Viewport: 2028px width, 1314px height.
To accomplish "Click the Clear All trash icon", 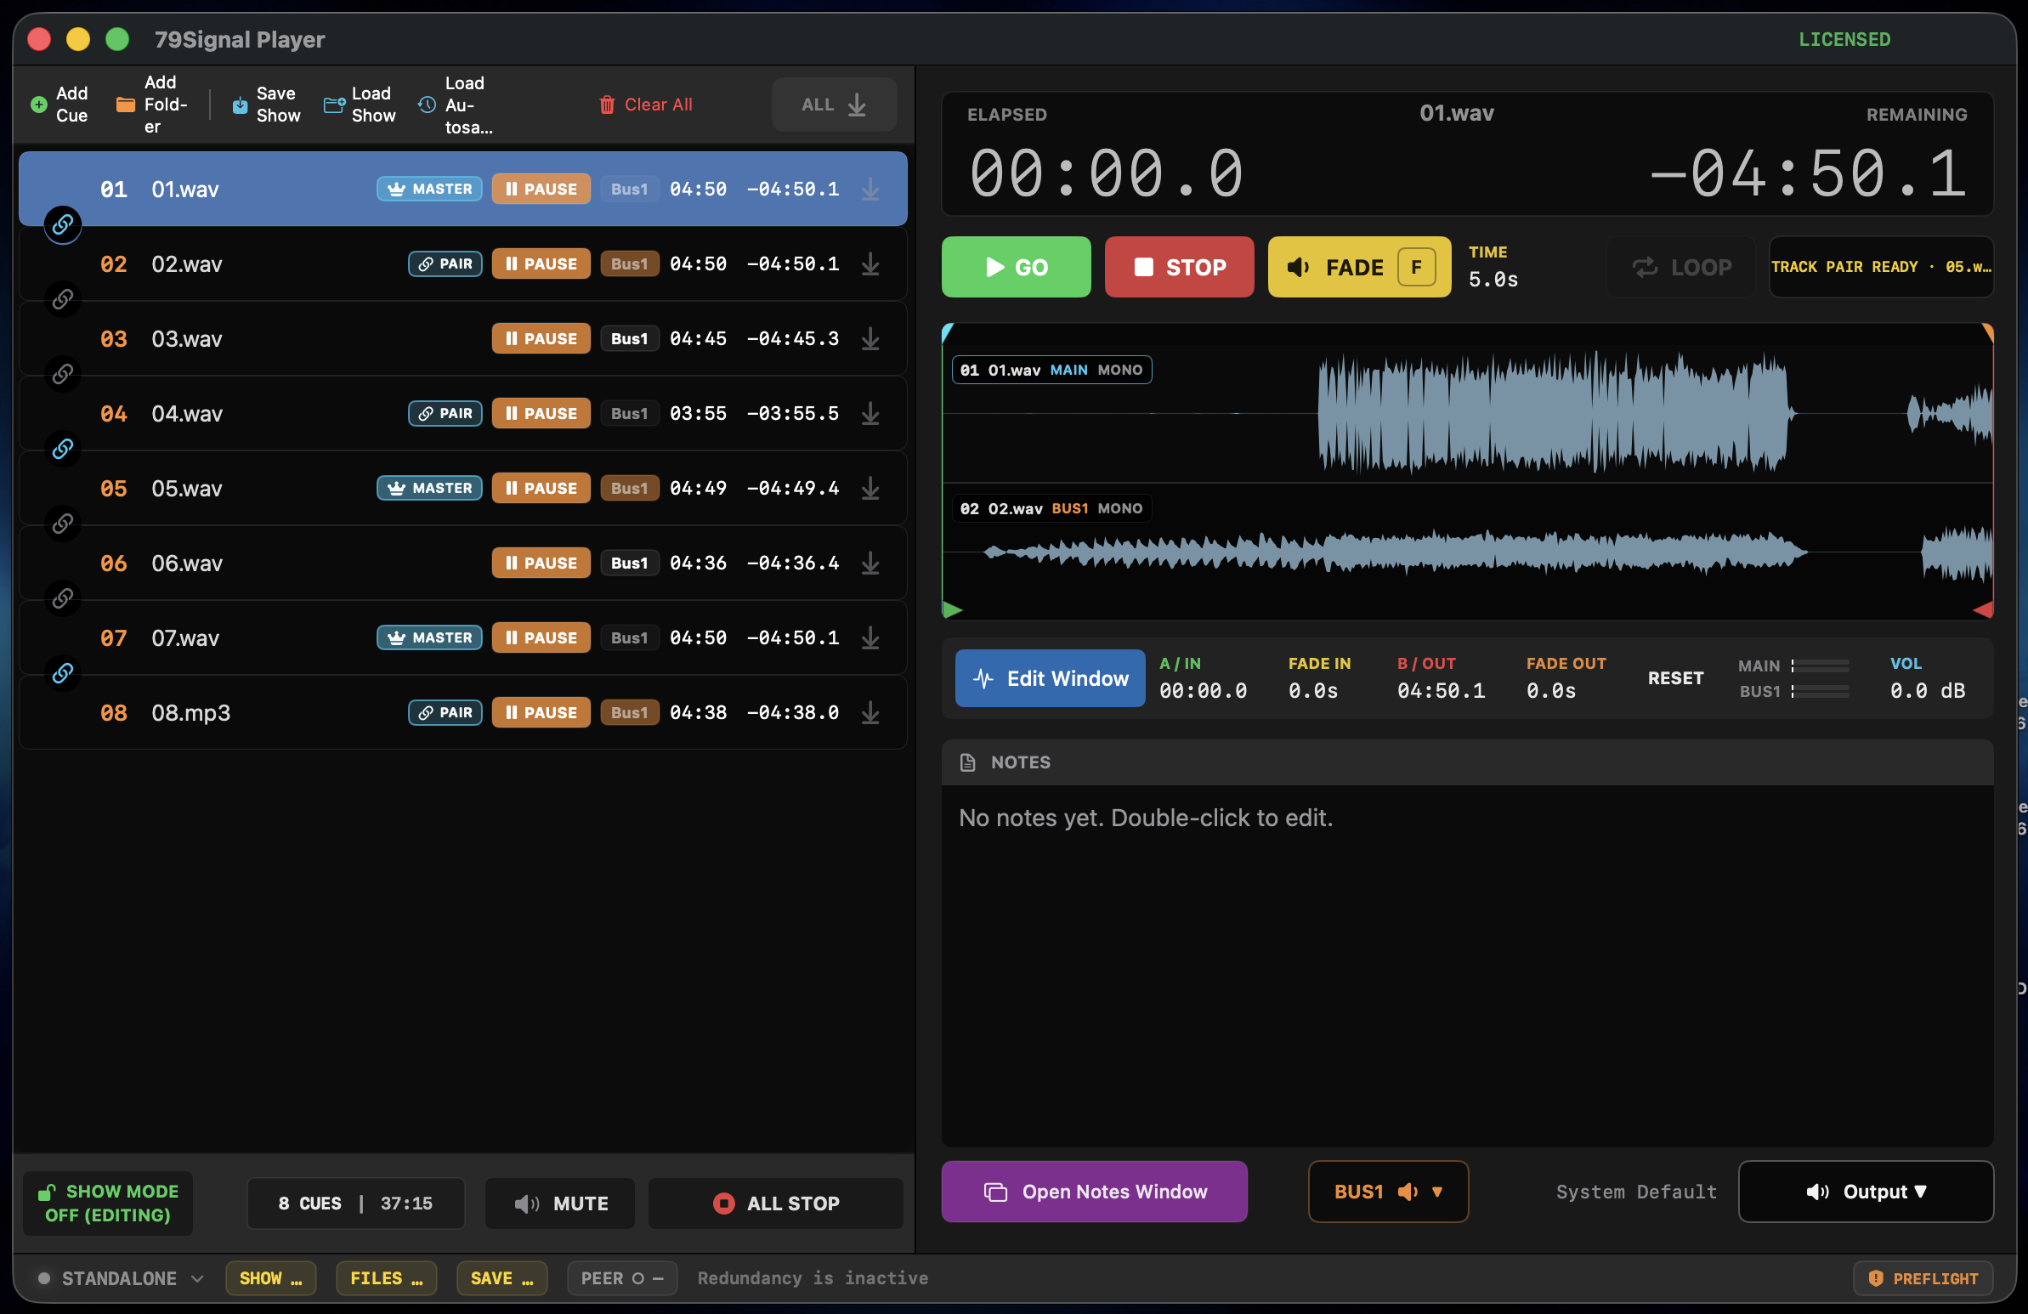I will (x=607, y=105).
